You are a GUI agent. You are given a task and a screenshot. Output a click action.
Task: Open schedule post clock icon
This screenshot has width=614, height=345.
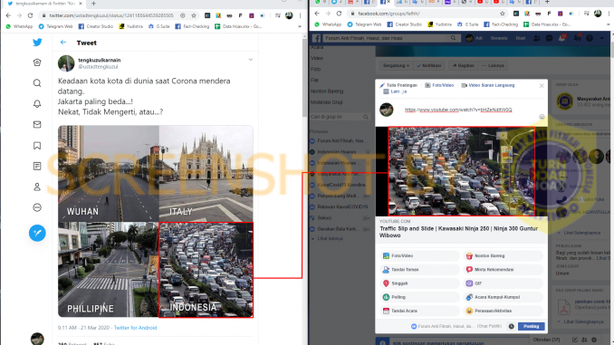tap(512, 326)
